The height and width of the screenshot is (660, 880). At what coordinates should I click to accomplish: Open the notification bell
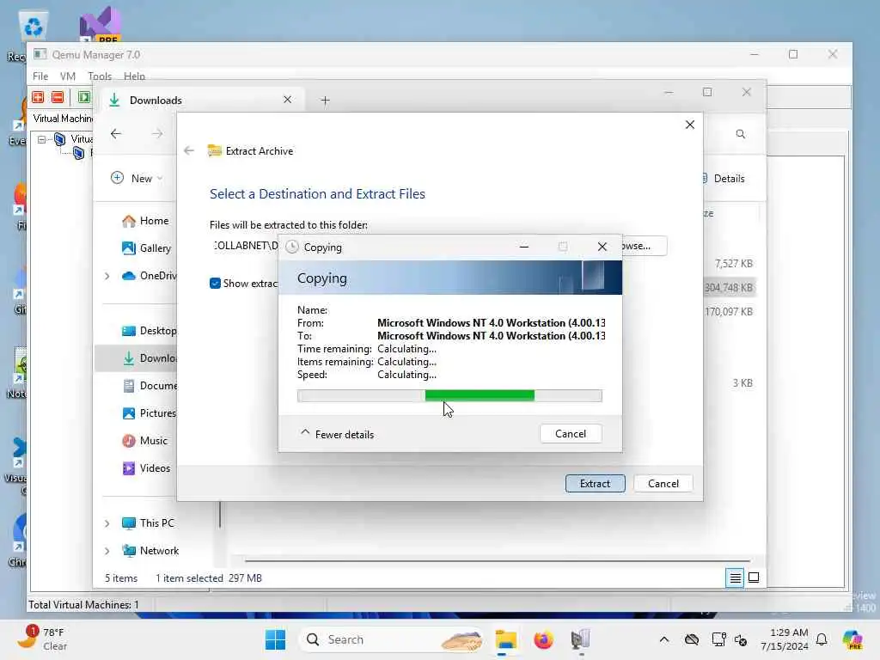coord(822,639)
